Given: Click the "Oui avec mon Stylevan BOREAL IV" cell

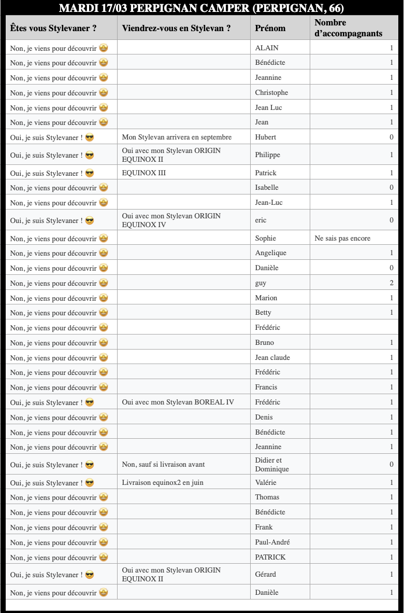Looking at the screenshot, I should (178, 402).
